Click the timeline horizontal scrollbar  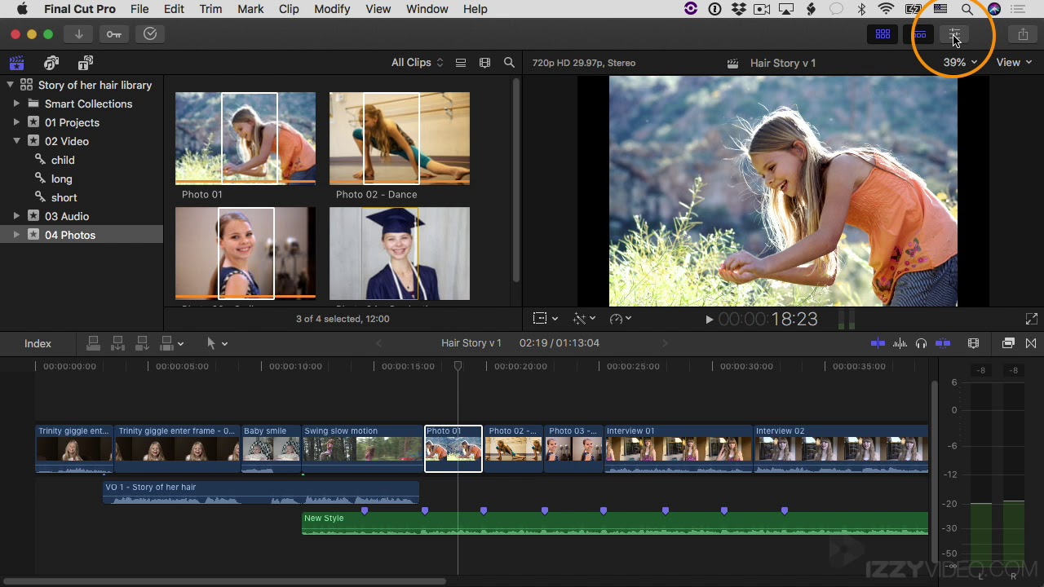tap(223, 581)
